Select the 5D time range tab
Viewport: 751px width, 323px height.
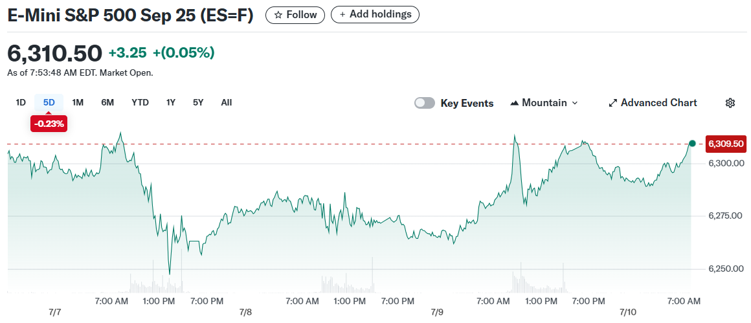click(x=49, y=102)
